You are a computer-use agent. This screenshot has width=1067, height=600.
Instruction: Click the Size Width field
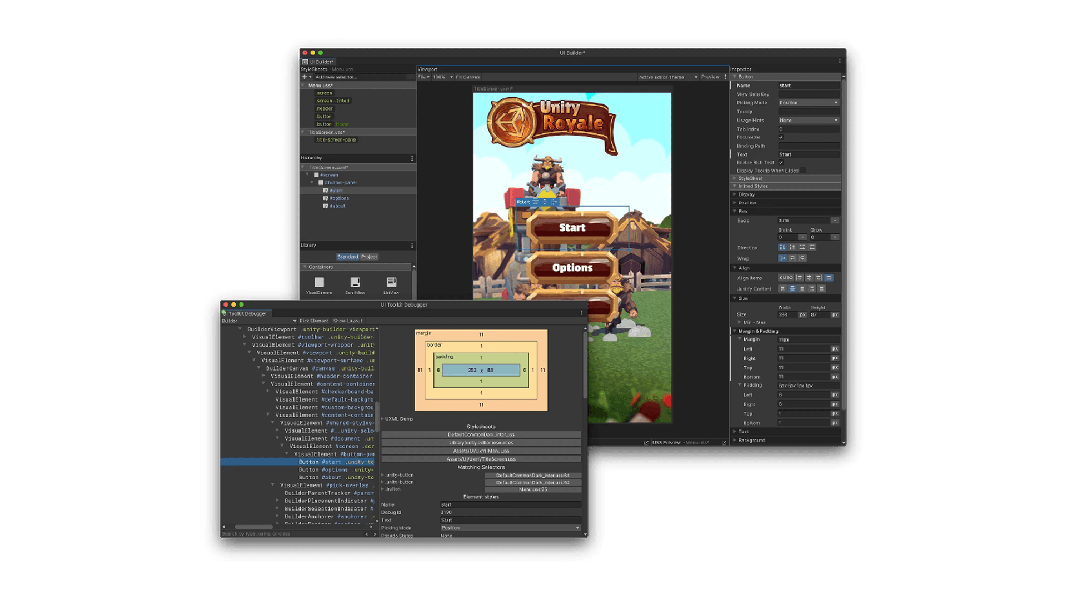pyautogui.click(x=787, y=315)
